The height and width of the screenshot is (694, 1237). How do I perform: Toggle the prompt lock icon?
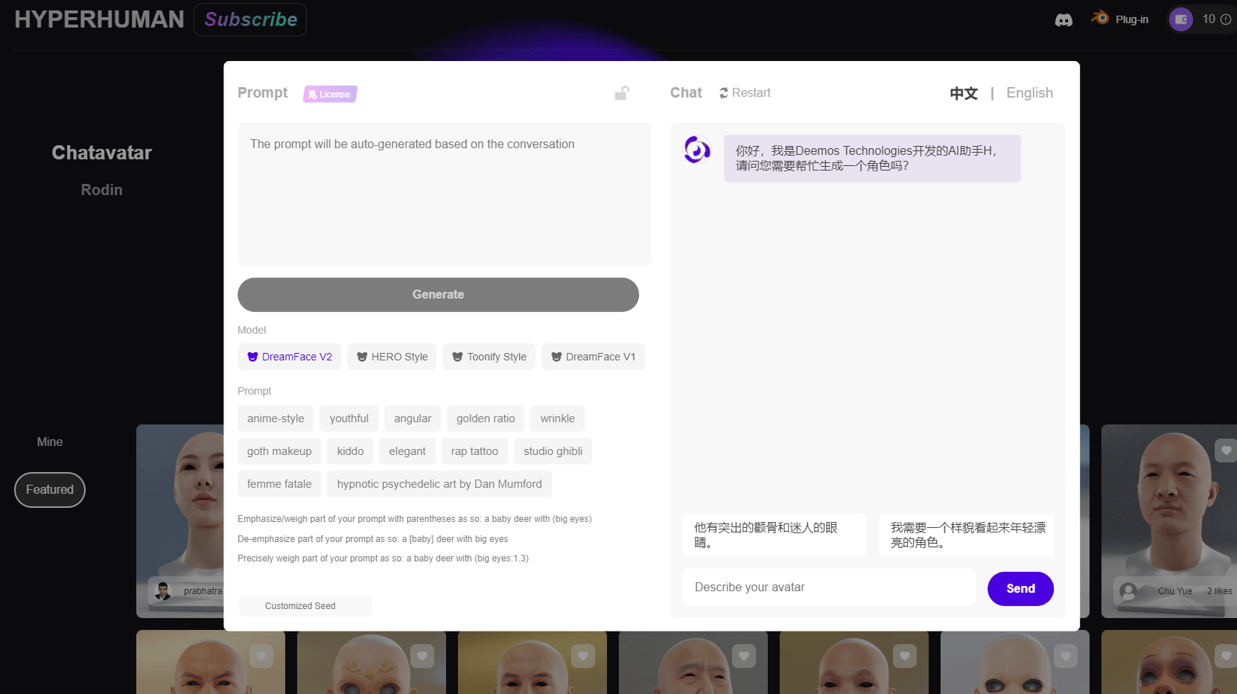coord(621,93)
